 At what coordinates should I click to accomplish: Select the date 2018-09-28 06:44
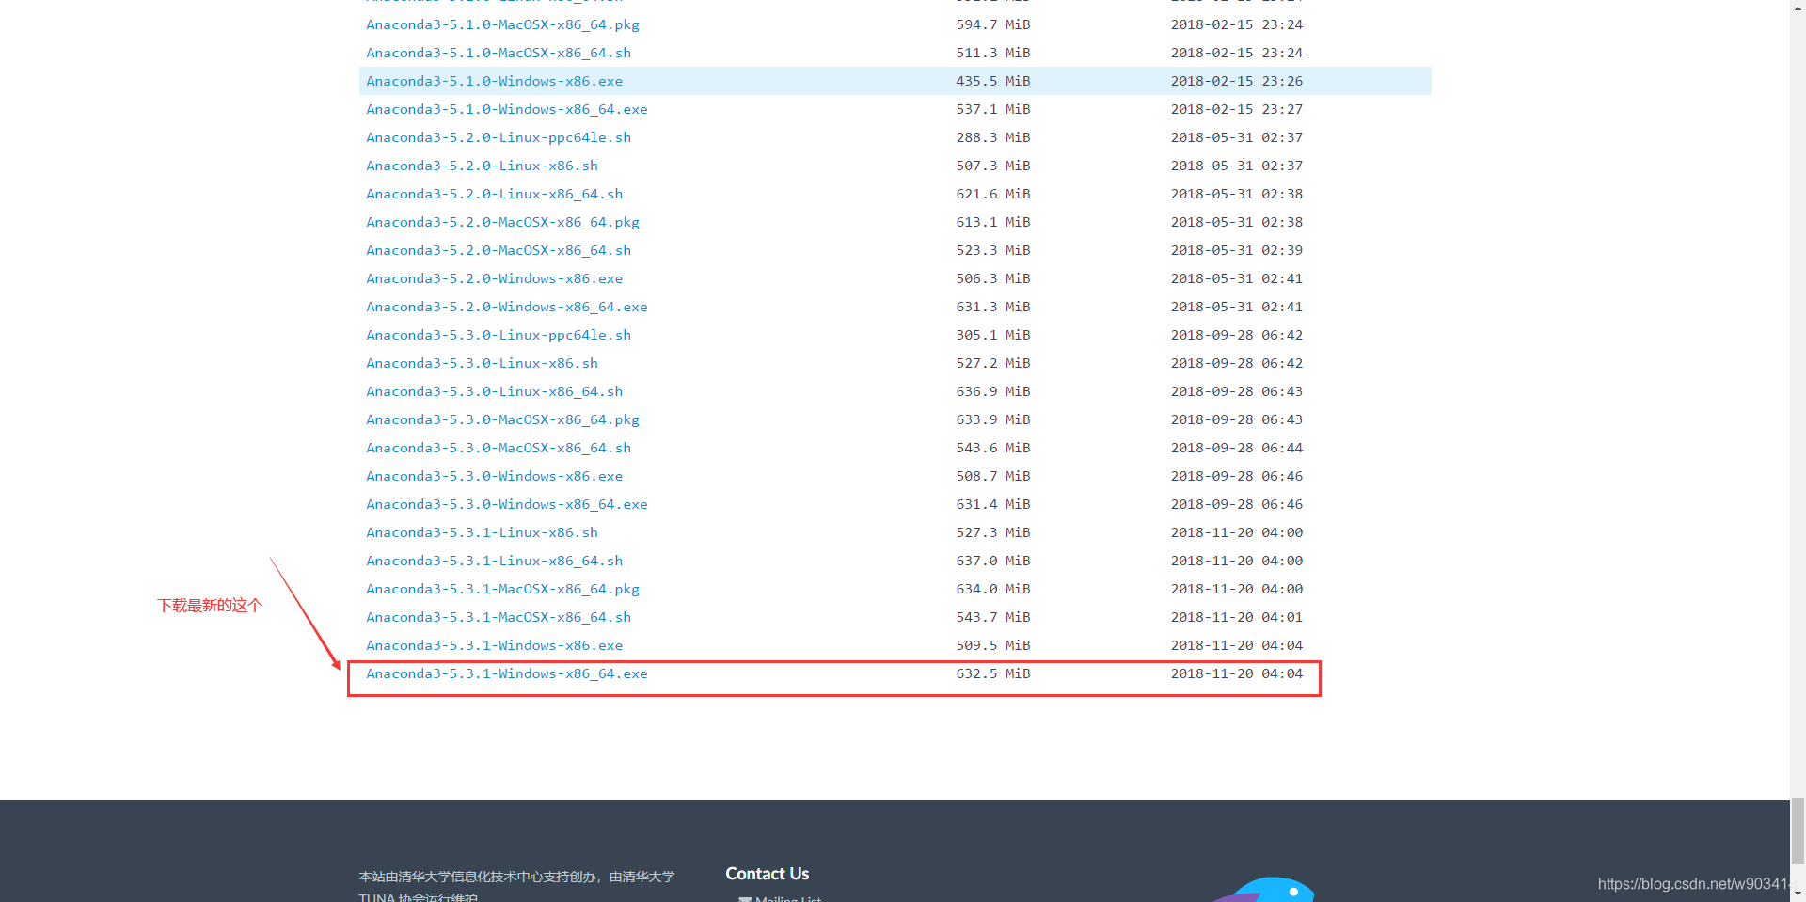coord(1237,448)
